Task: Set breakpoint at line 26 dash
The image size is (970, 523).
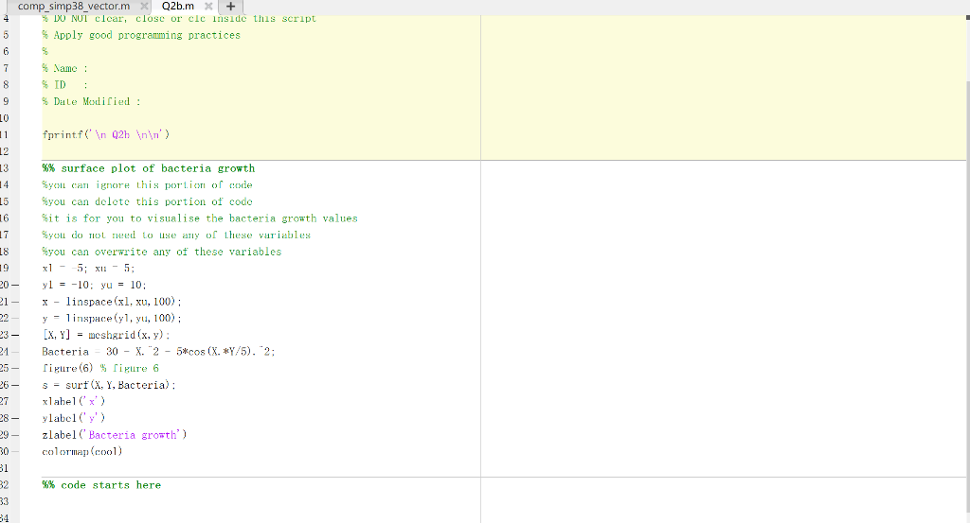Action: point(15,385)
